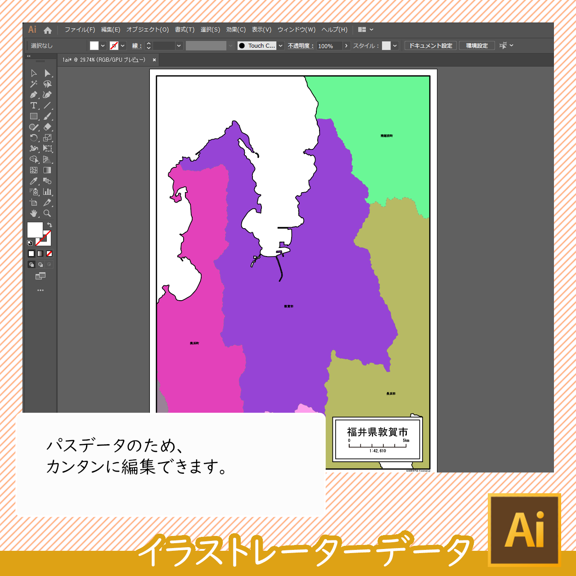Select the Artboard tool
The image size is (576, 576).
click(34, 203)
